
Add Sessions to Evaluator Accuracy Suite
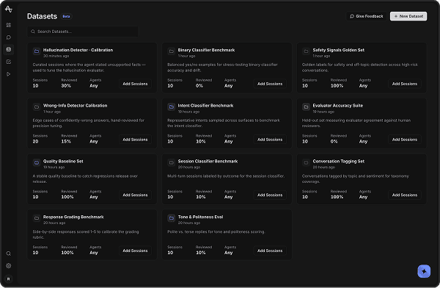tap(405, 140)
